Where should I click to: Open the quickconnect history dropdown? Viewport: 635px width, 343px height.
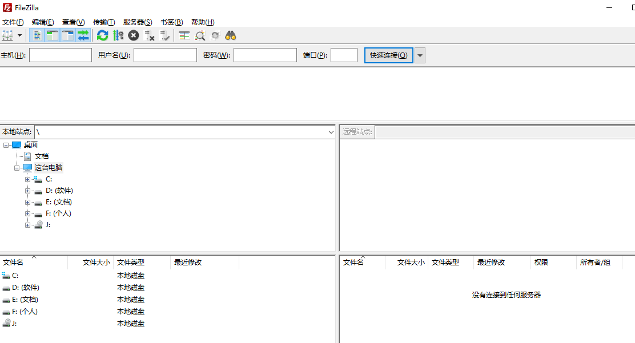[420, 55]
